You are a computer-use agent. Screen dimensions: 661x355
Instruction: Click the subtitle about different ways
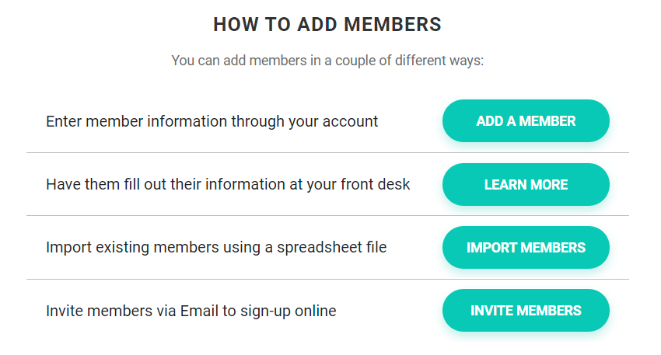coord(327,61)
